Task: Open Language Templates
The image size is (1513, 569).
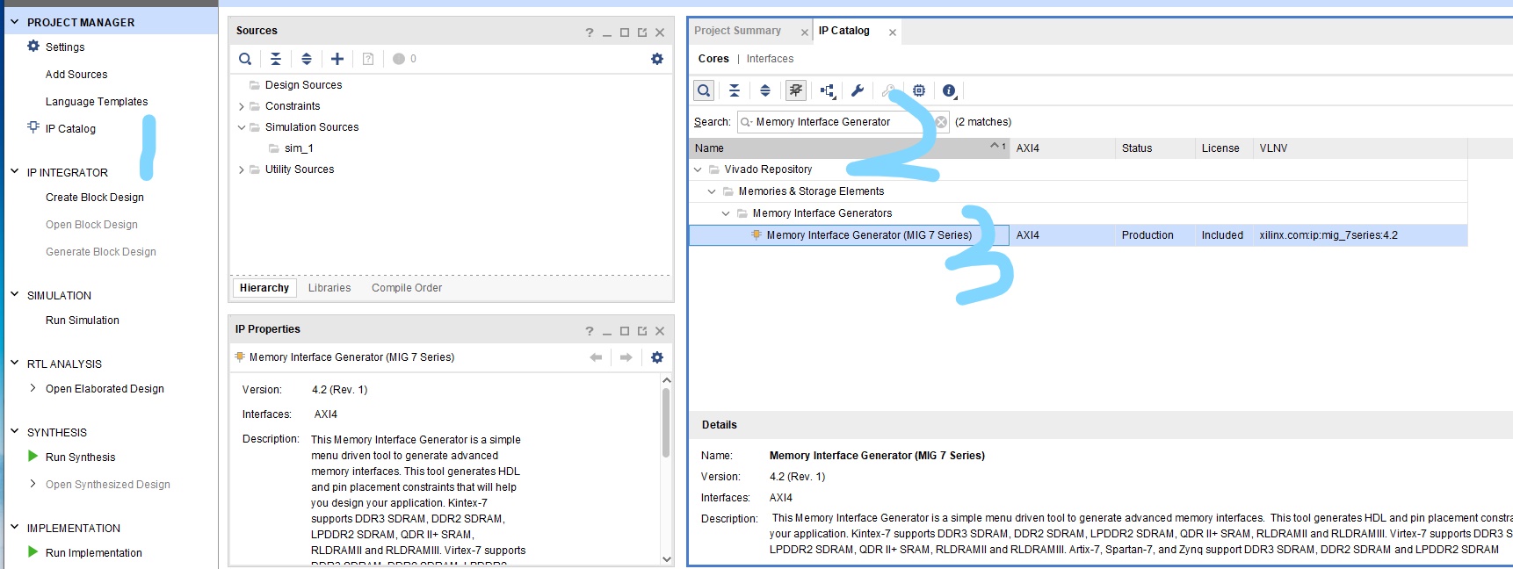Action: (x=97, y=102)
